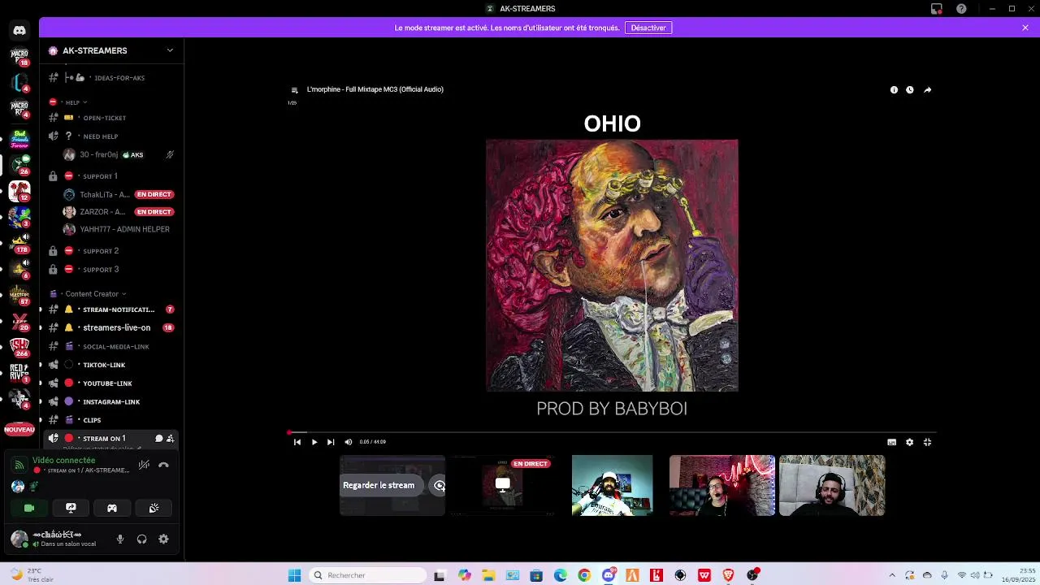This screenshot has width=1040, height=585.
Task: Skip to next track in video player
Action: (331, 442)
